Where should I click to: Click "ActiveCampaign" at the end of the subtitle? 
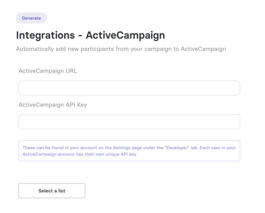click(203, 49)
